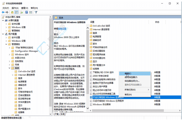This screenshot has height=120, width=182.
Task: Click the policy icon beside 2000 年世纪转译
Action: pyautogui.click(x=91, y=76)
